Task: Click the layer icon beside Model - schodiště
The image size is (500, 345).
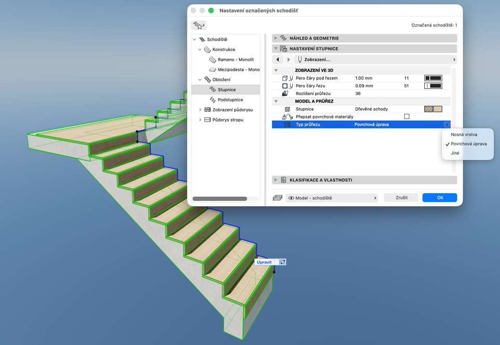Action: tap(278, 198)
